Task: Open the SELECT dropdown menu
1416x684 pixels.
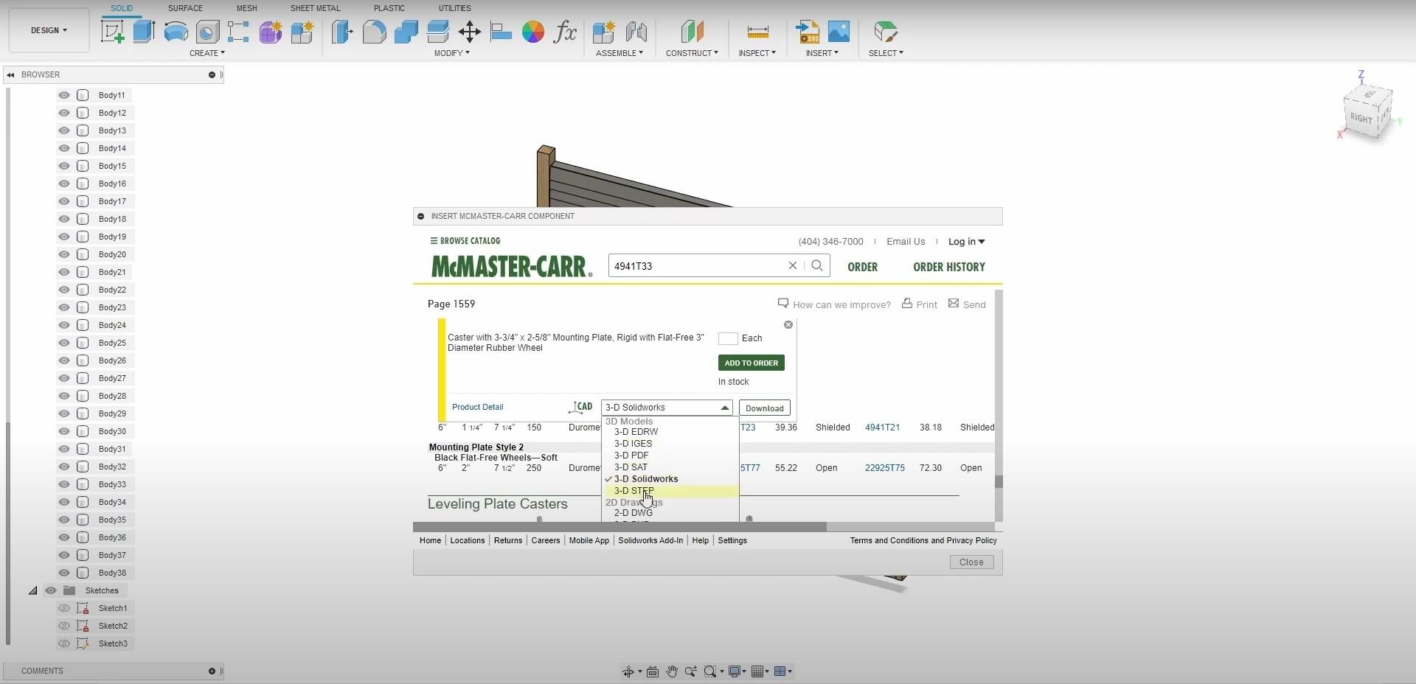Action: [886, 53]
